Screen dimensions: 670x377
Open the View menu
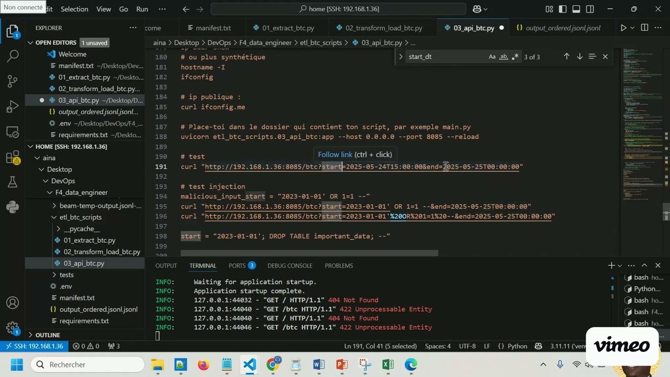click(104, 9)
